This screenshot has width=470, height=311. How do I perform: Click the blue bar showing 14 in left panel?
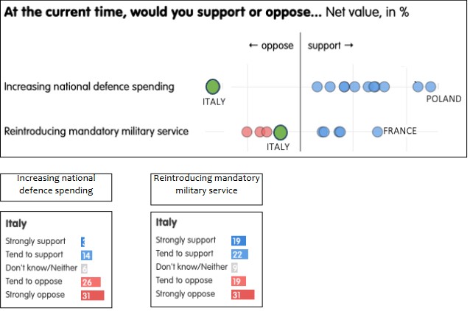click(x=86, y=255)
